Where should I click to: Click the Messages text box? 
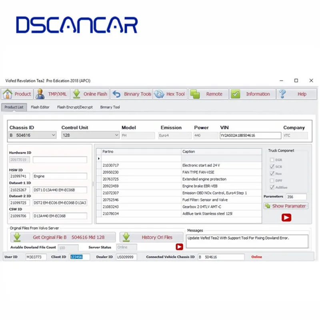tap(247, 241)
